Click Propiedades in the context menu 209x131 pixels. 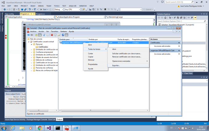coord(96,64)
